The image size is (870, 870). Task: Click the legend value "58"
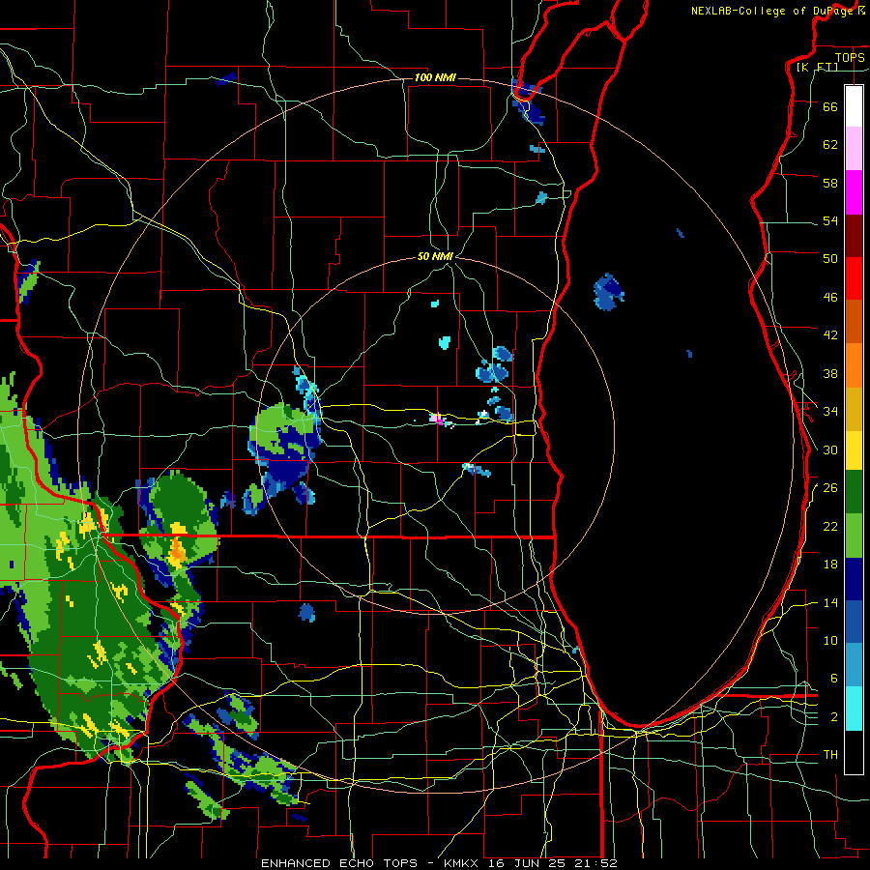point(830,183)
